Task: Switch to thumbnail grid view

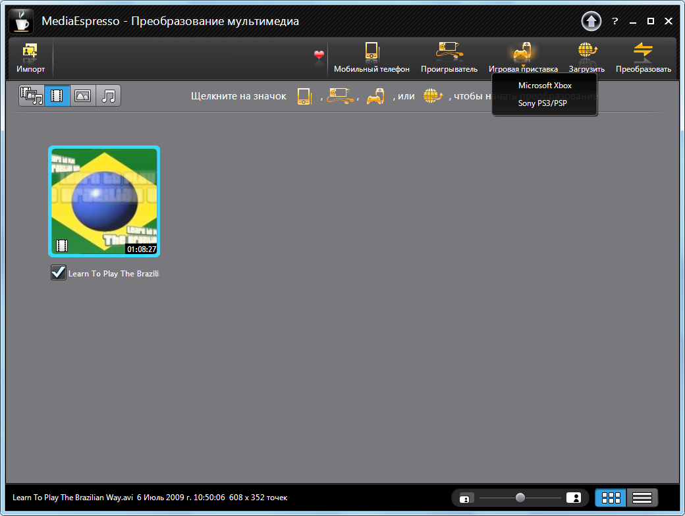Action: click(611, 498)
